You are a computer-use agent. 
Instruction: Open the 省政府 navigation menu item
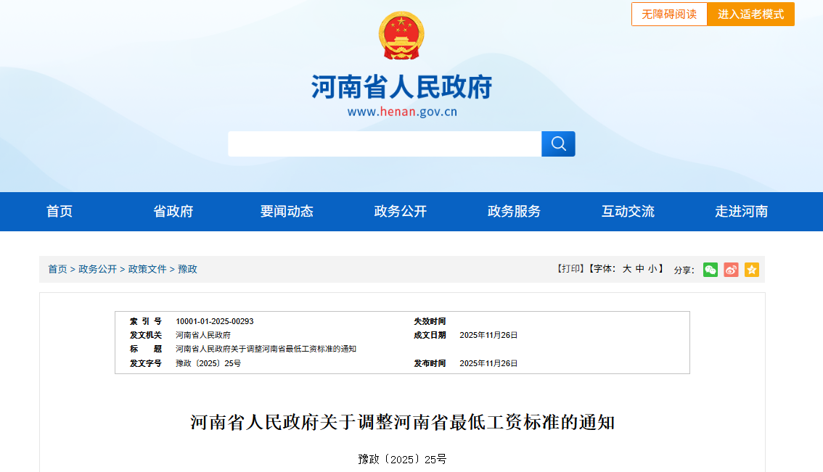[173, 211]
